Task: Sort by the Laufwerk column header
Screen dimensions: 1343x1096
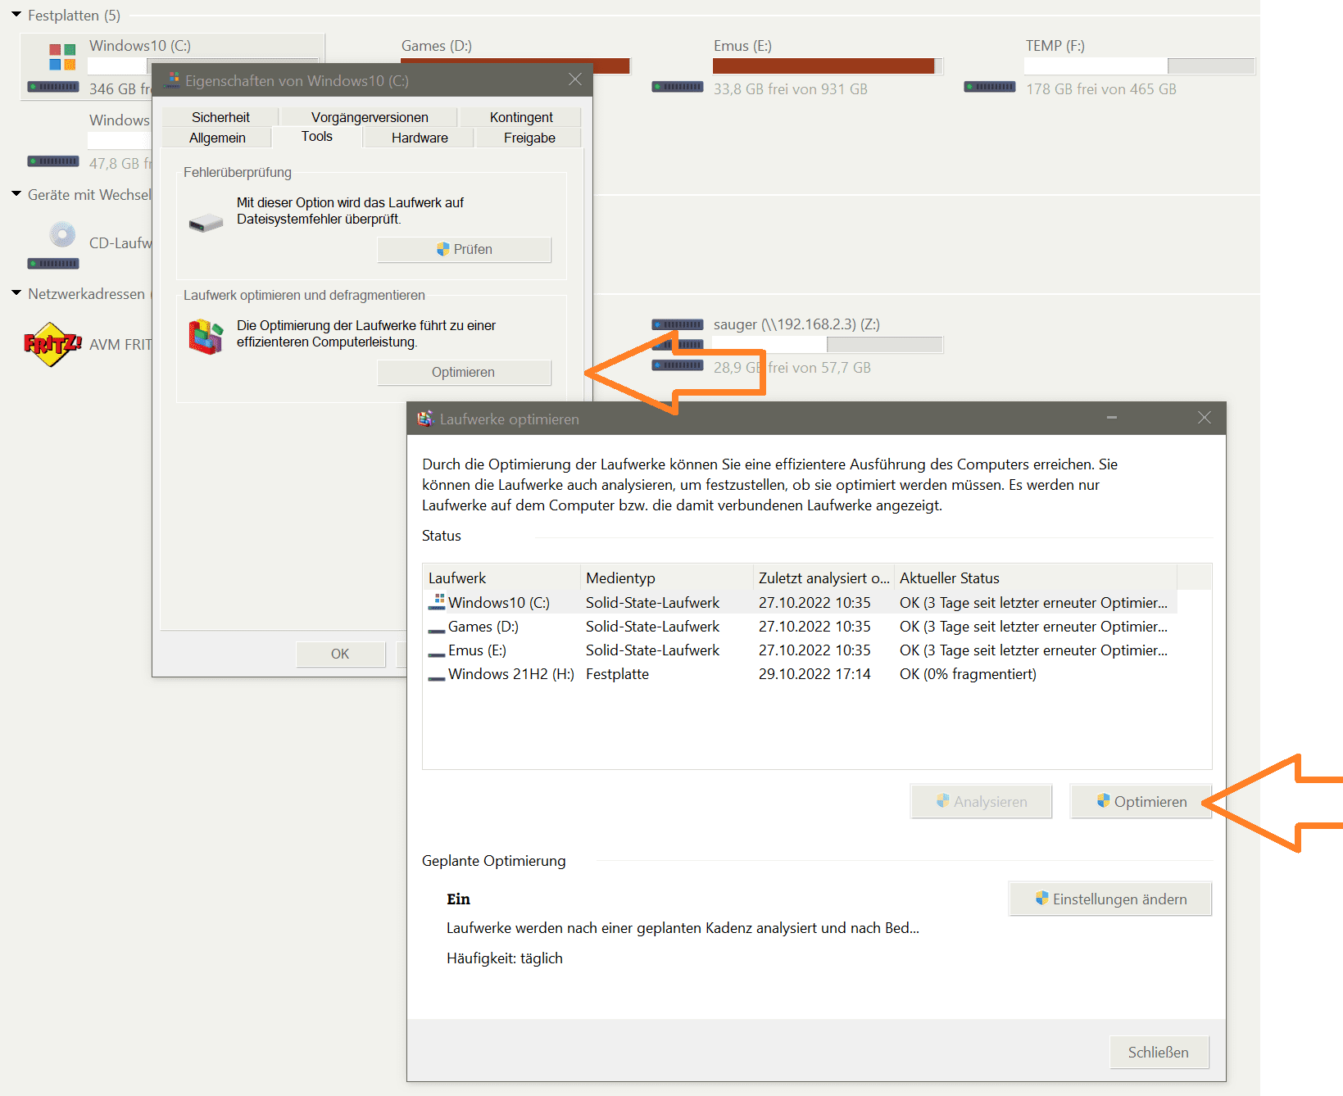Action: click(x=501, y=577)
